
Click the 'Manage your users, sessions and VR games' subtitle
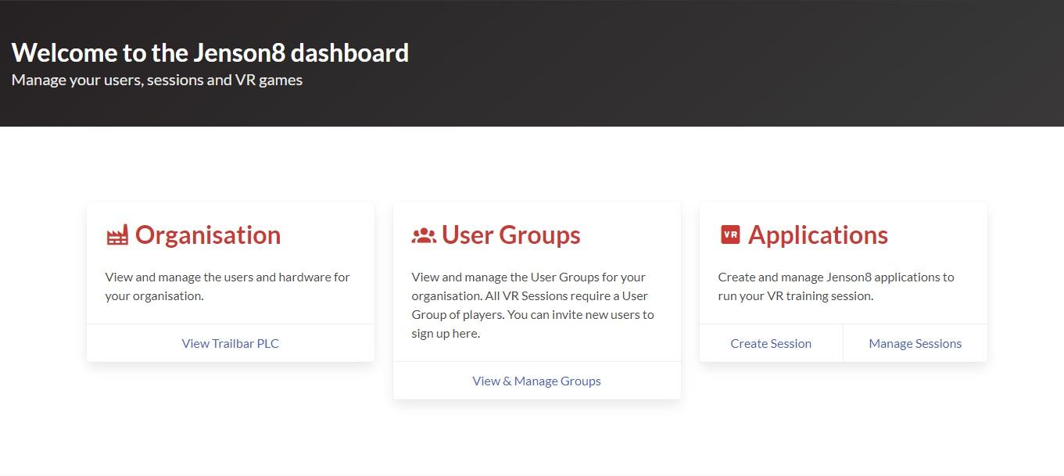click(x=157, y=80)
